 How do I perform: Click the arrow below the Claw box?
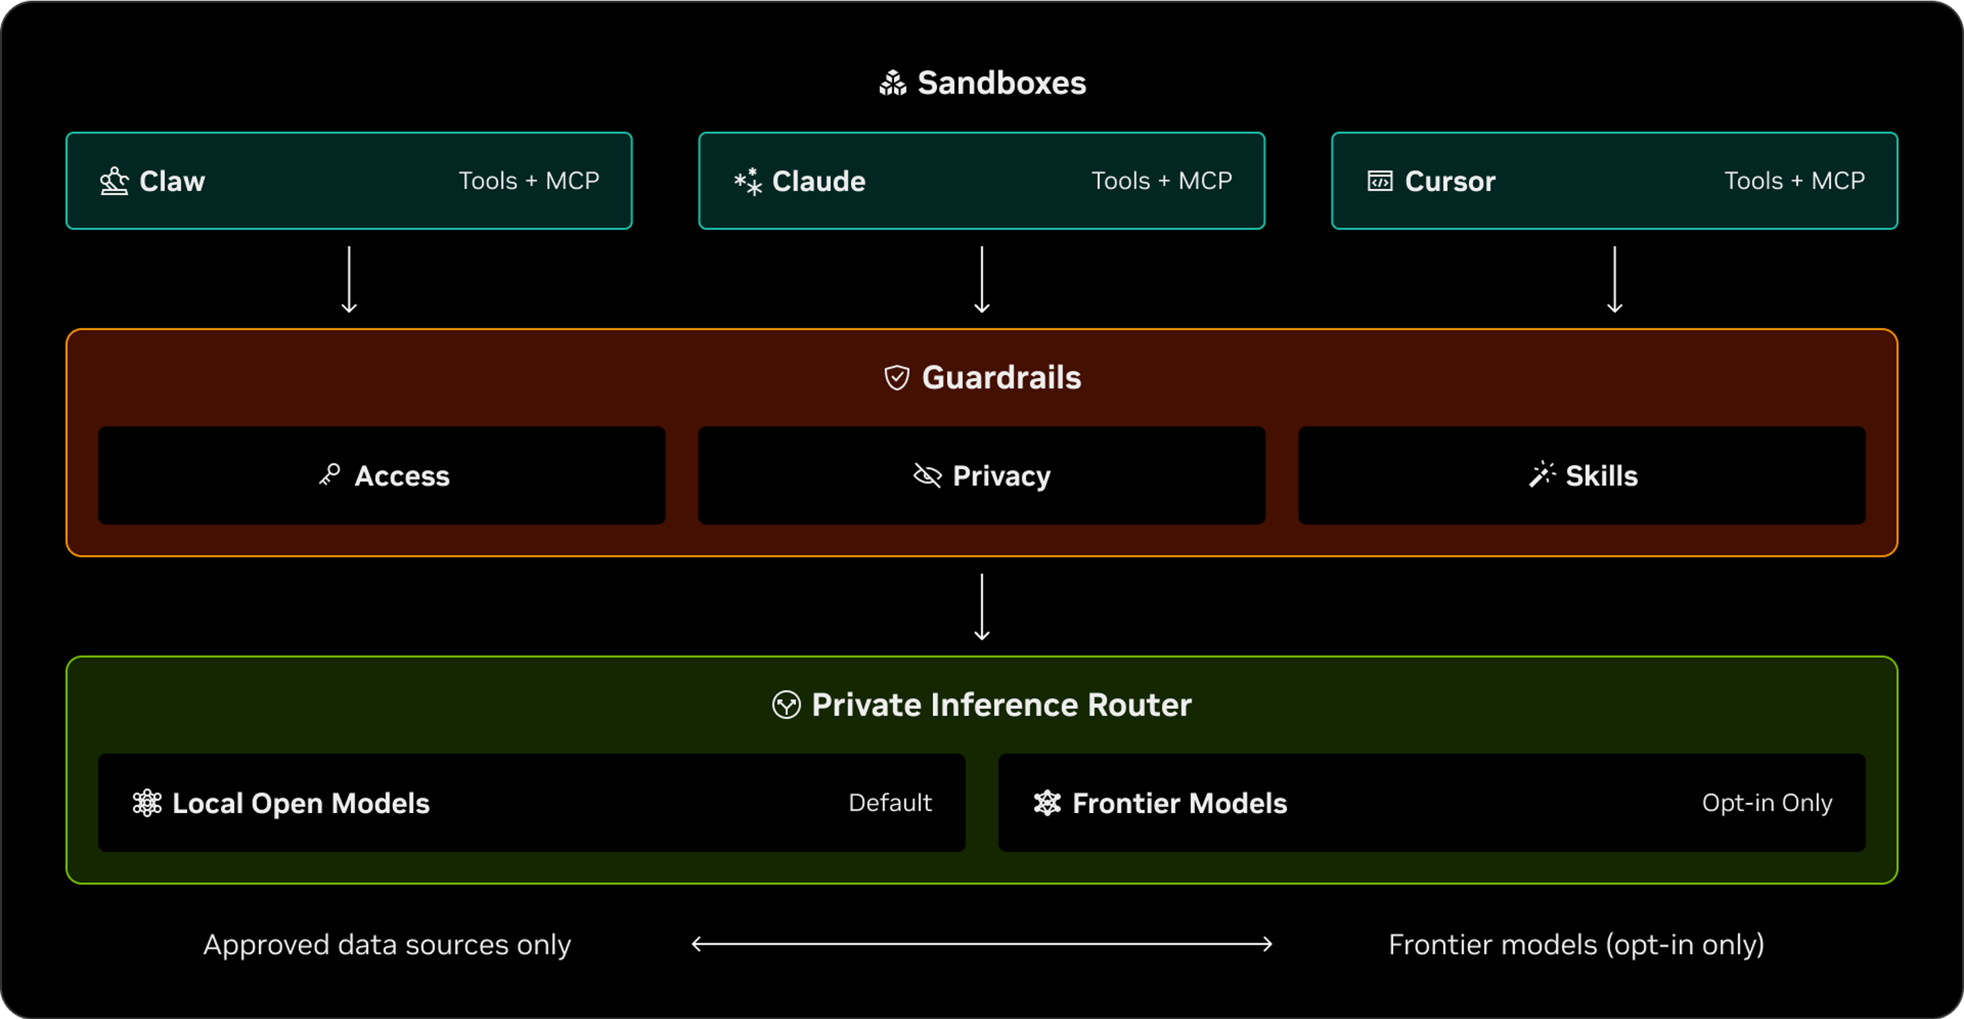tap(349, 279)
